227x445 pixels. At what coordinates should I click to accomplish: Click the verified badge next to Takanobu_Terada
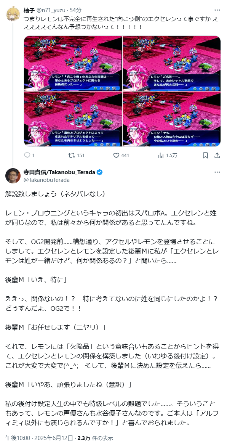pyautogui.click(x=100, y=172)
